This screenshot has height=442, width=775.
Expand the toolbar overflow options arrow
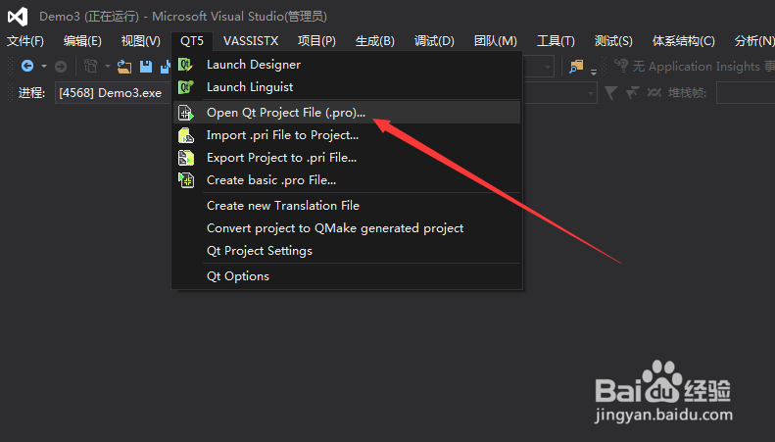pyautogui.click(x=594, y=71)
